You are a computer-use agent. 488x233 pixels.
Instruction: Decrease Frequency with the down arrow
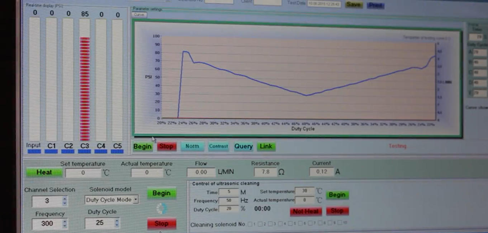[65, 226]
